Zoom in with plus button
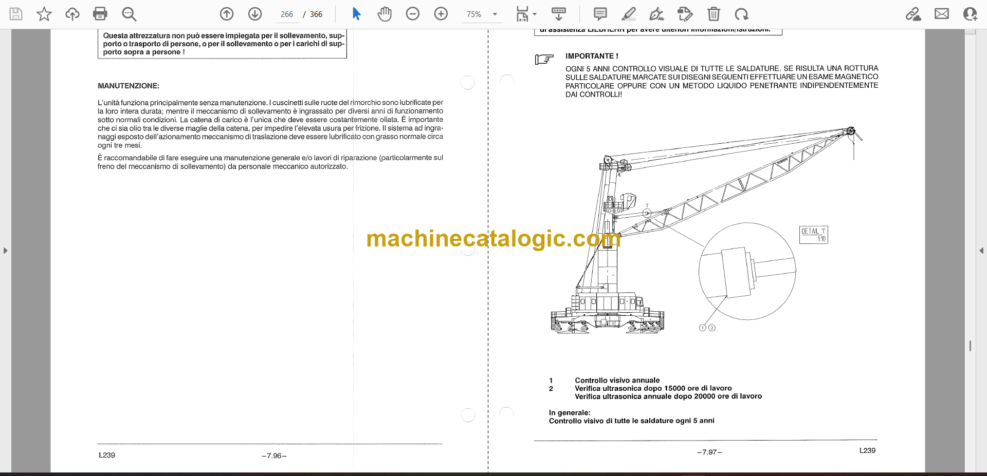This screenshot has width=987, height=476. click(x=441, y=14)
